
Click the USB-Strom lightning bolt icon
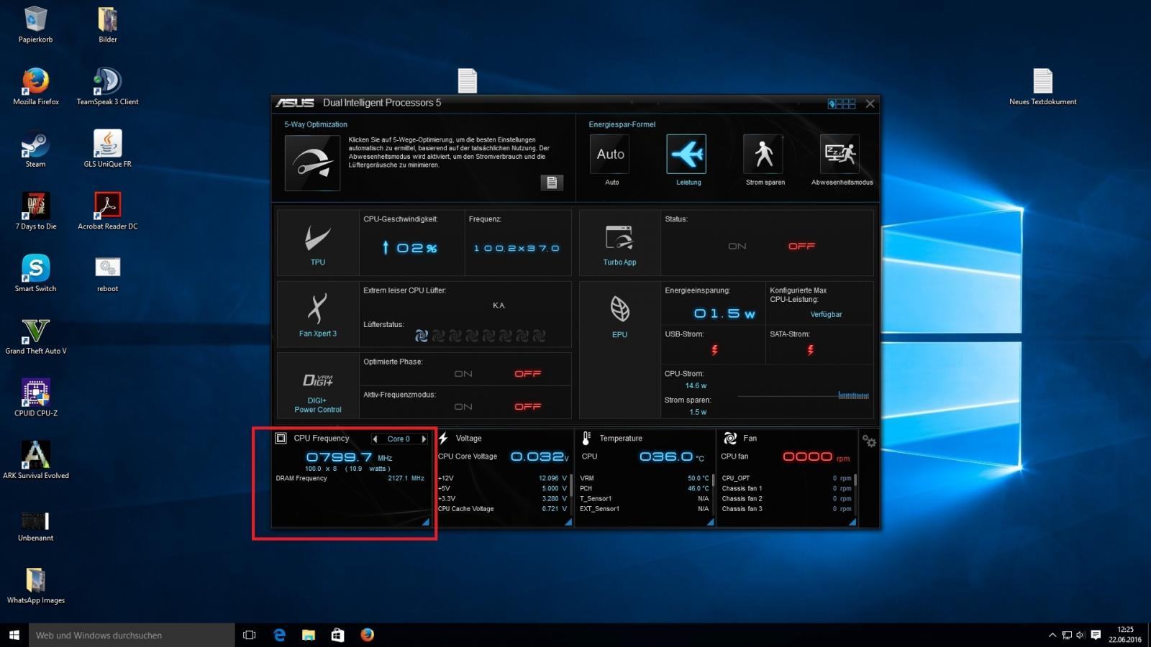point(714,350)
